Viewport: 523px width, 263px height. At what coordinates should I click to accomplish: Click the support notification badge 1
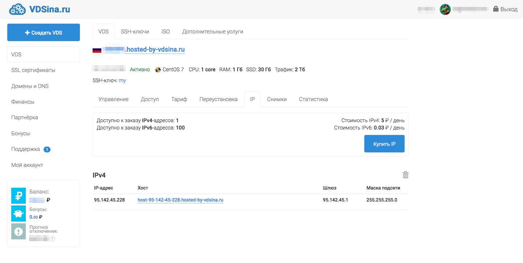click(47, 149)
